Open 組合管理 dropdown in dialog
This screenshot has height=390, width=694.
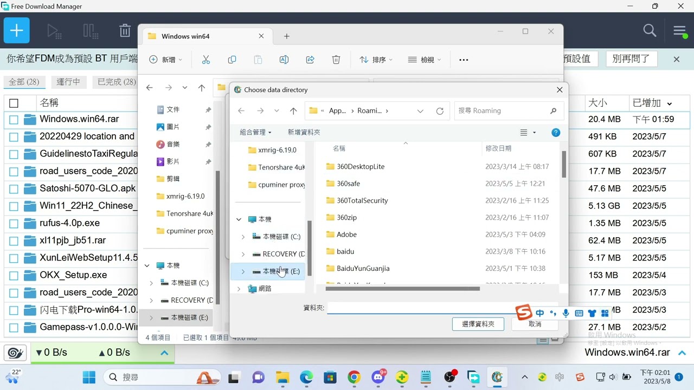point(255,132)
